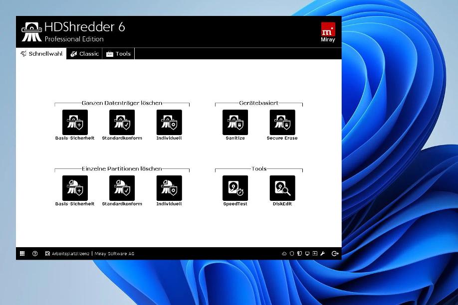Click the shield icon in status bar
The image size is (458, 305).
(x=292, y=254)
